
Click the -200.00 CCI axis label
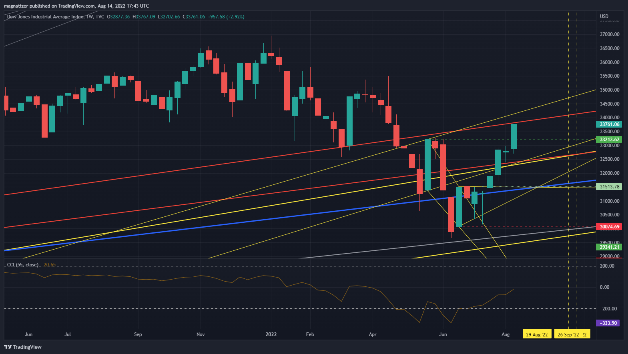[608, 309]
